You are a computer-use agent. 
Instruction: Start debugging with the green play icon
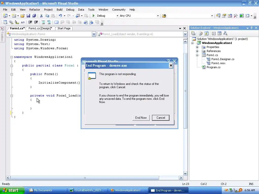click(x=94, y=16)
